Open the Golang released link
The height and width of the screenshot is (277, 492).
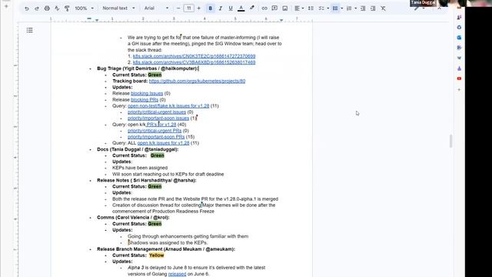177,274
